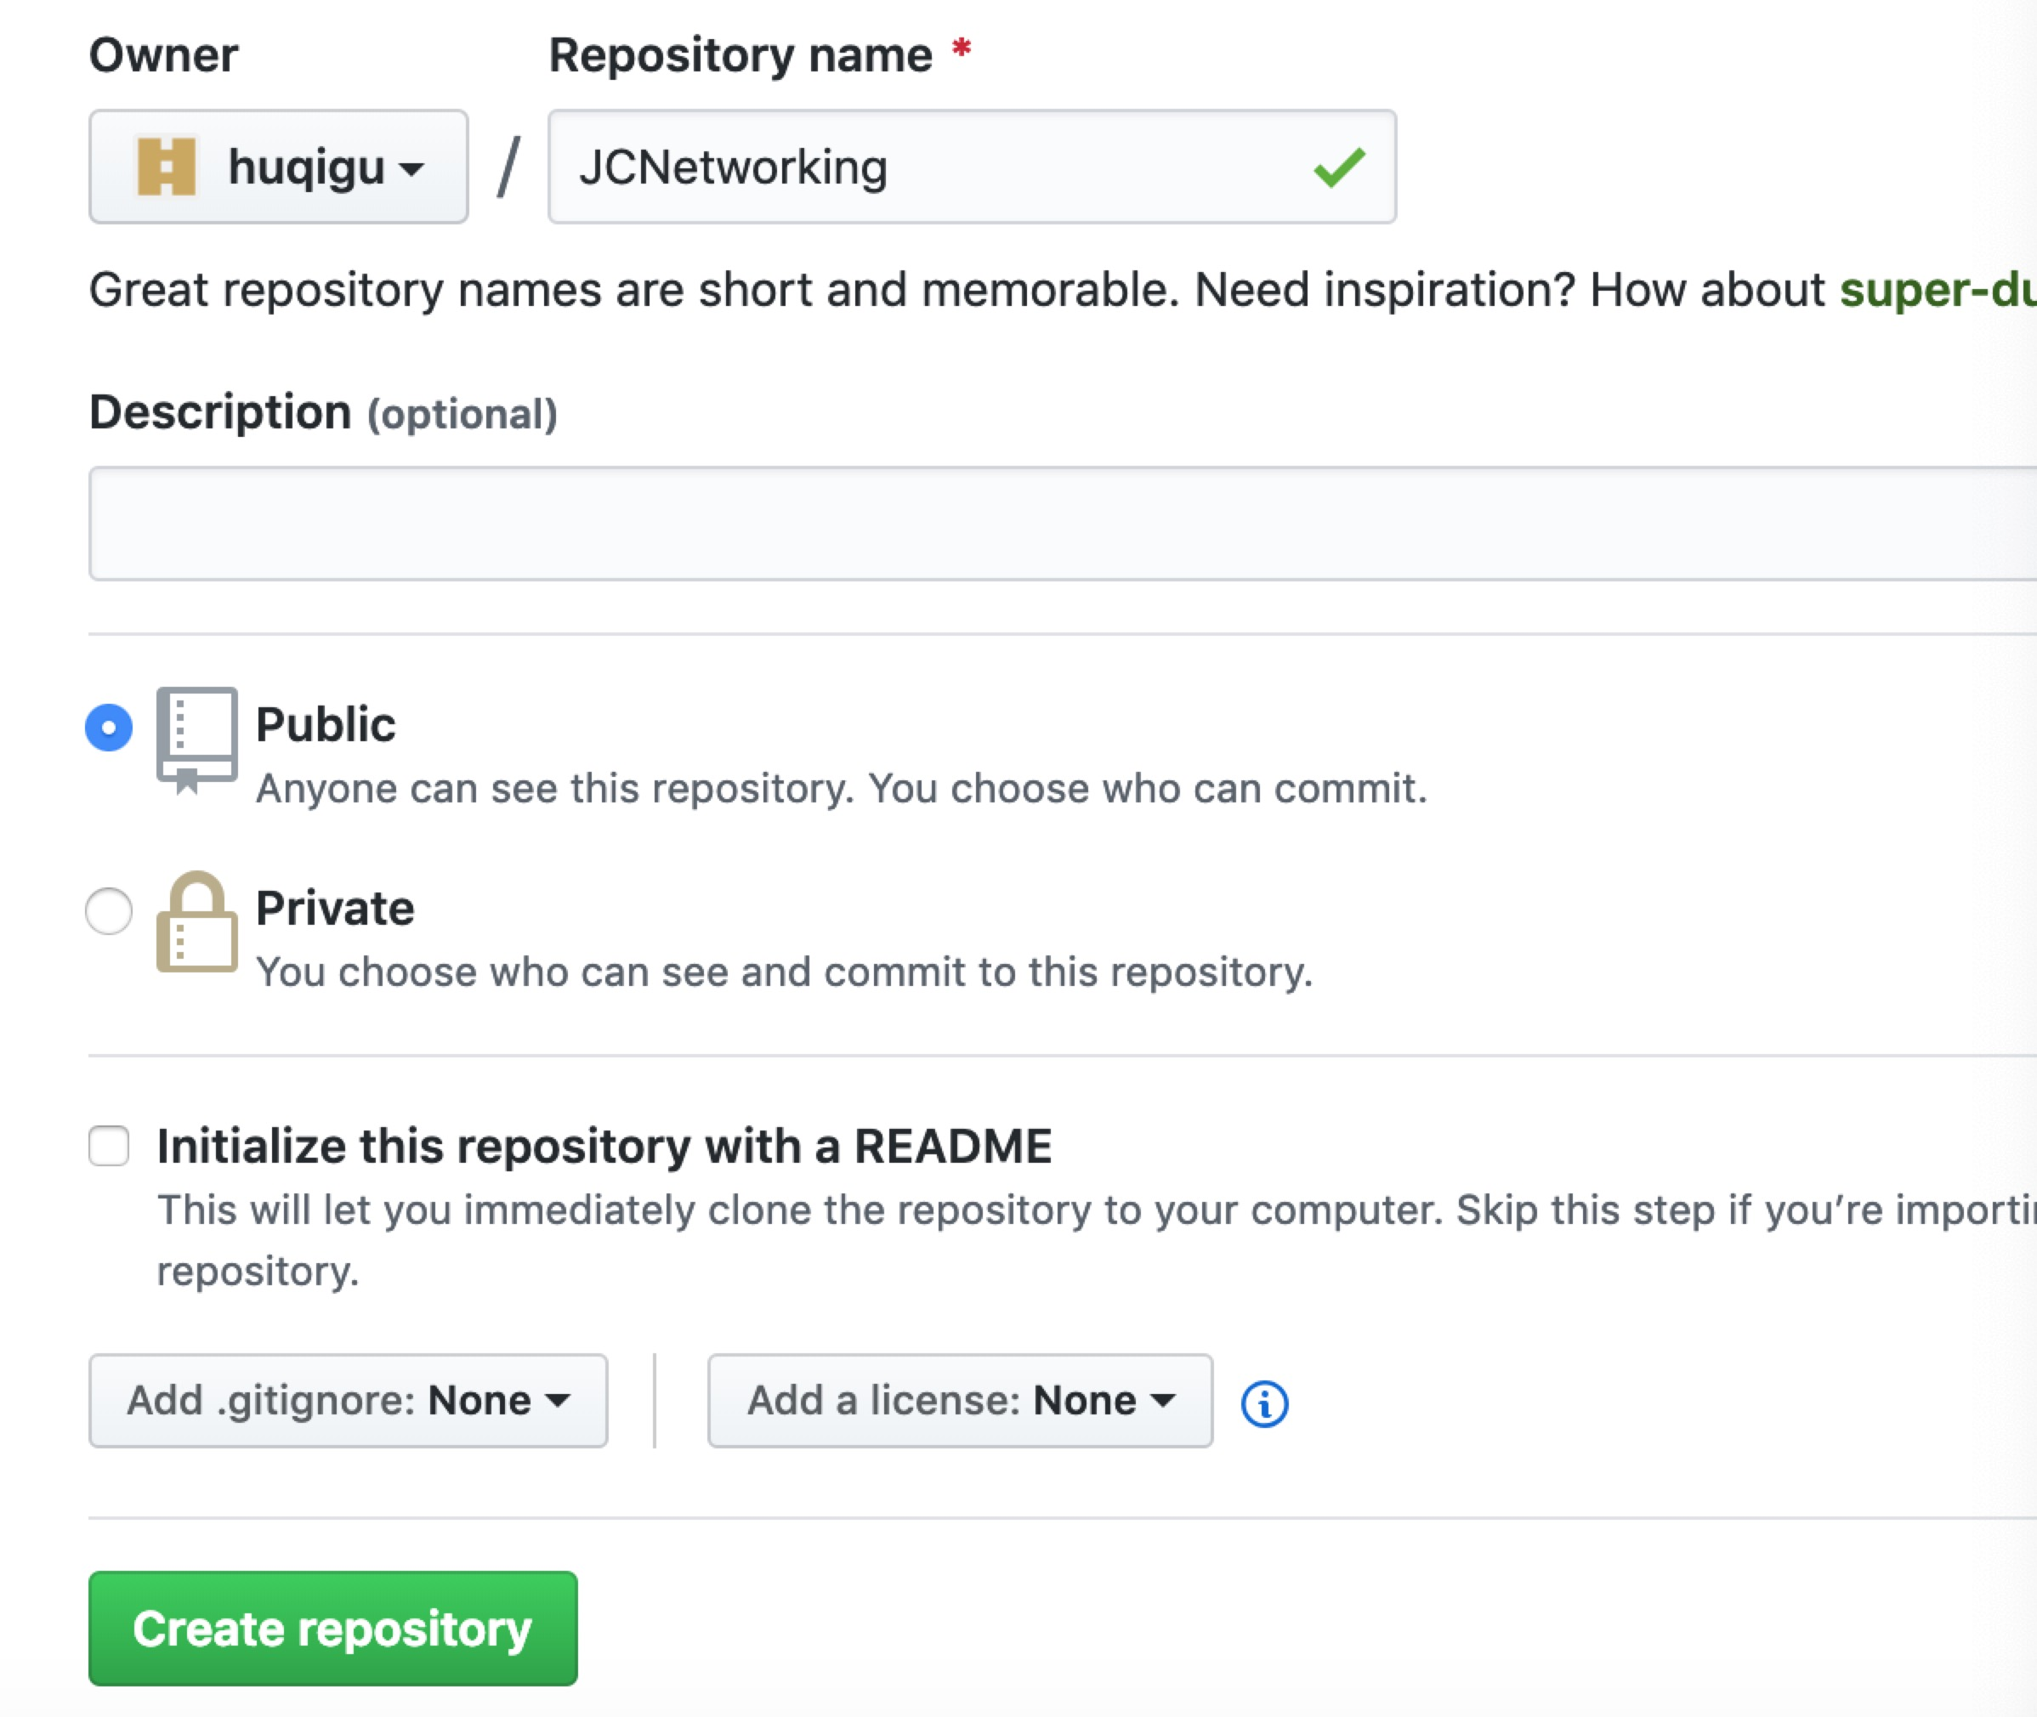
Task: Click 'You choose who can see and commit' text
Action: 784,972
